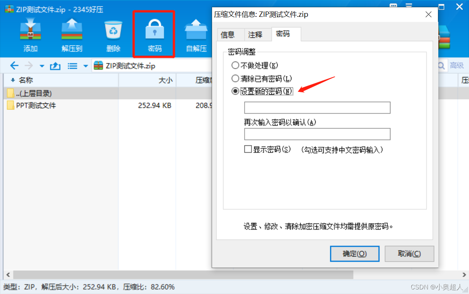Click the 取消 cancel button
469x294 pixels.
pyautogui.click(x=409, y=254)
